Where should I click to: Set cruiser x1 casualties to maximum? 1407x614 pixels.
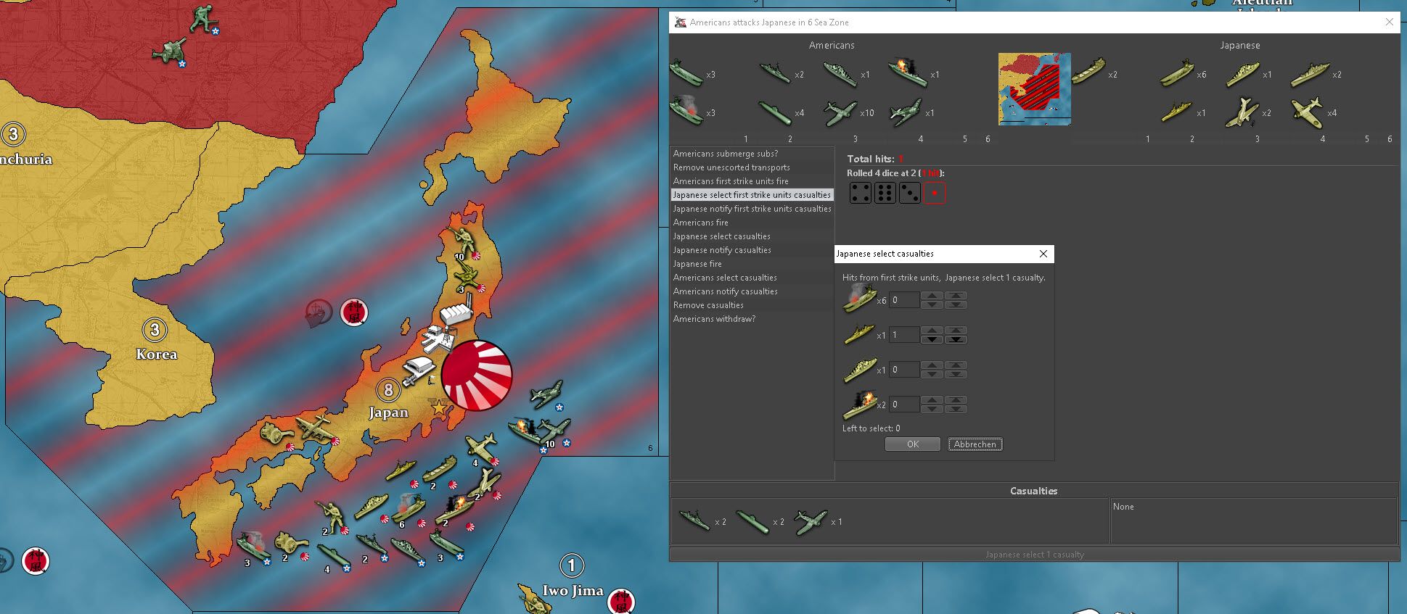(956, 365)
